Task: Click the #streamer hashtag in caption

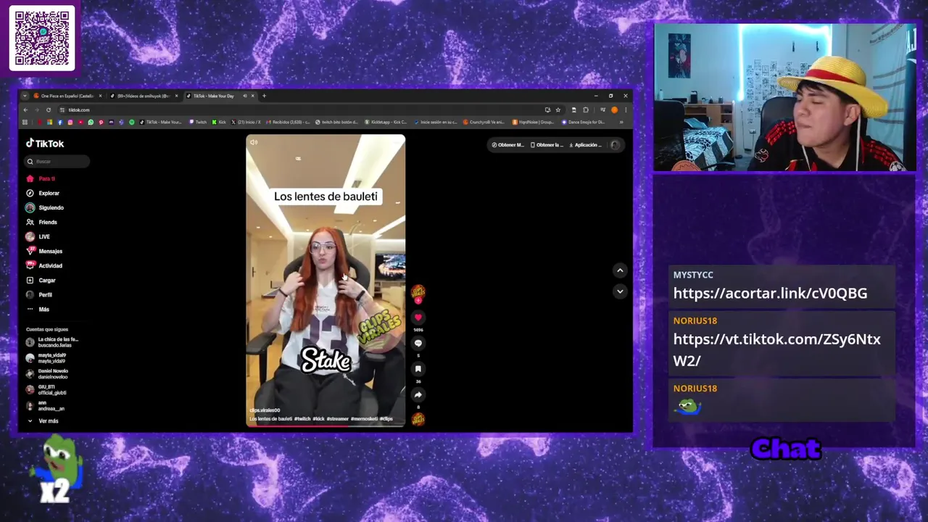Action: coord(338,419)
